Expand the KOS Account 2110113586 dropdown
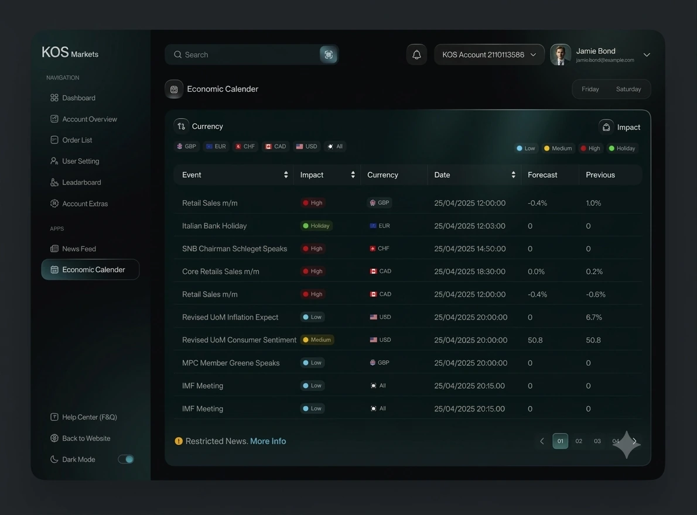Viewport: 697px width, 515px height. click(489, 54)
